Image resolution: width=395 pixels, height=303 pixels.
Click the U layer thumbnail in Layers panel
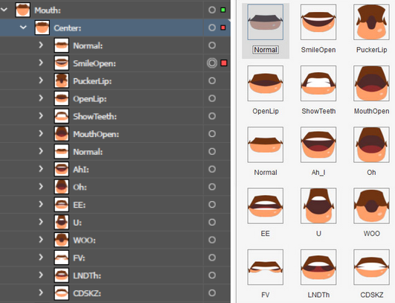[x=62, y=222]
